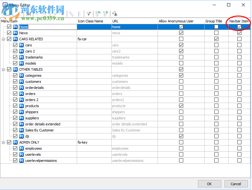Screen dimensions: 252x190
Task: Click the M icon beside OTHER TABLES
Action: pyautogui.click(x=15, y=69)
